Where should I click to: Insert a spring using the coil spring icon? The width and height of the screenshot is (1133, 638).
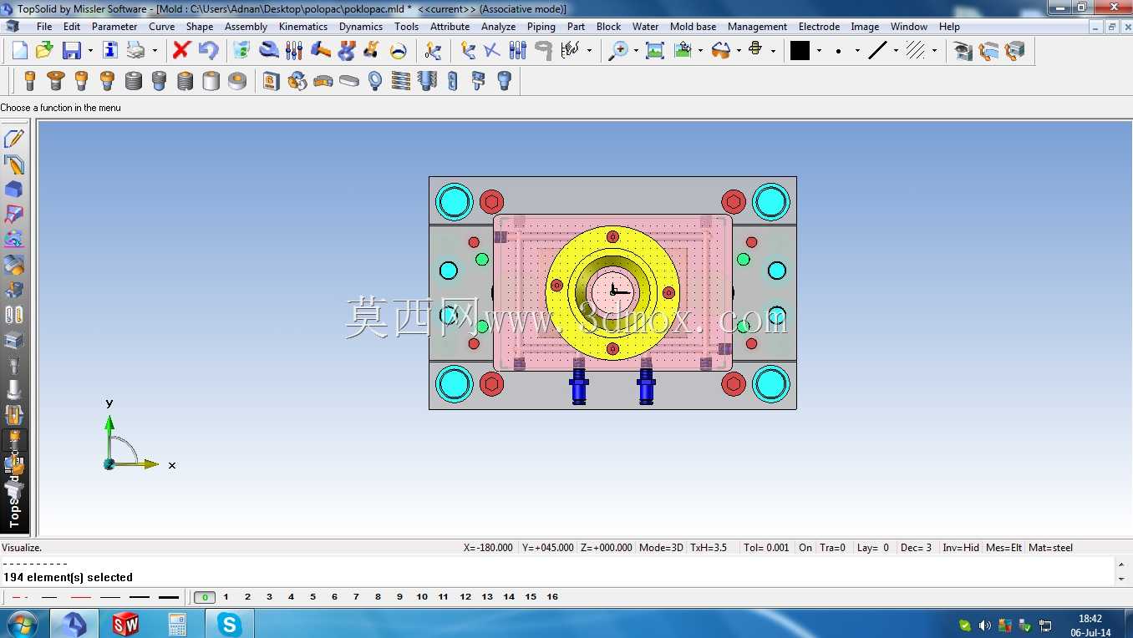tap(401, 81)
